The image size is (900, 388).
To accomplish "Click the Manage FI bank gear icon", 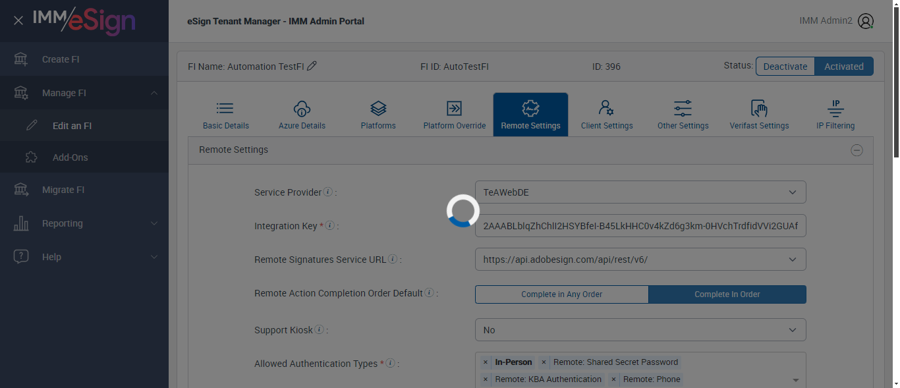I will 21,93.
